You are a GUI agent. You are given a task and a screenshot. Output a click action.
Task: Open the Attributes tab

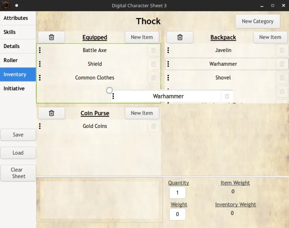18,18
